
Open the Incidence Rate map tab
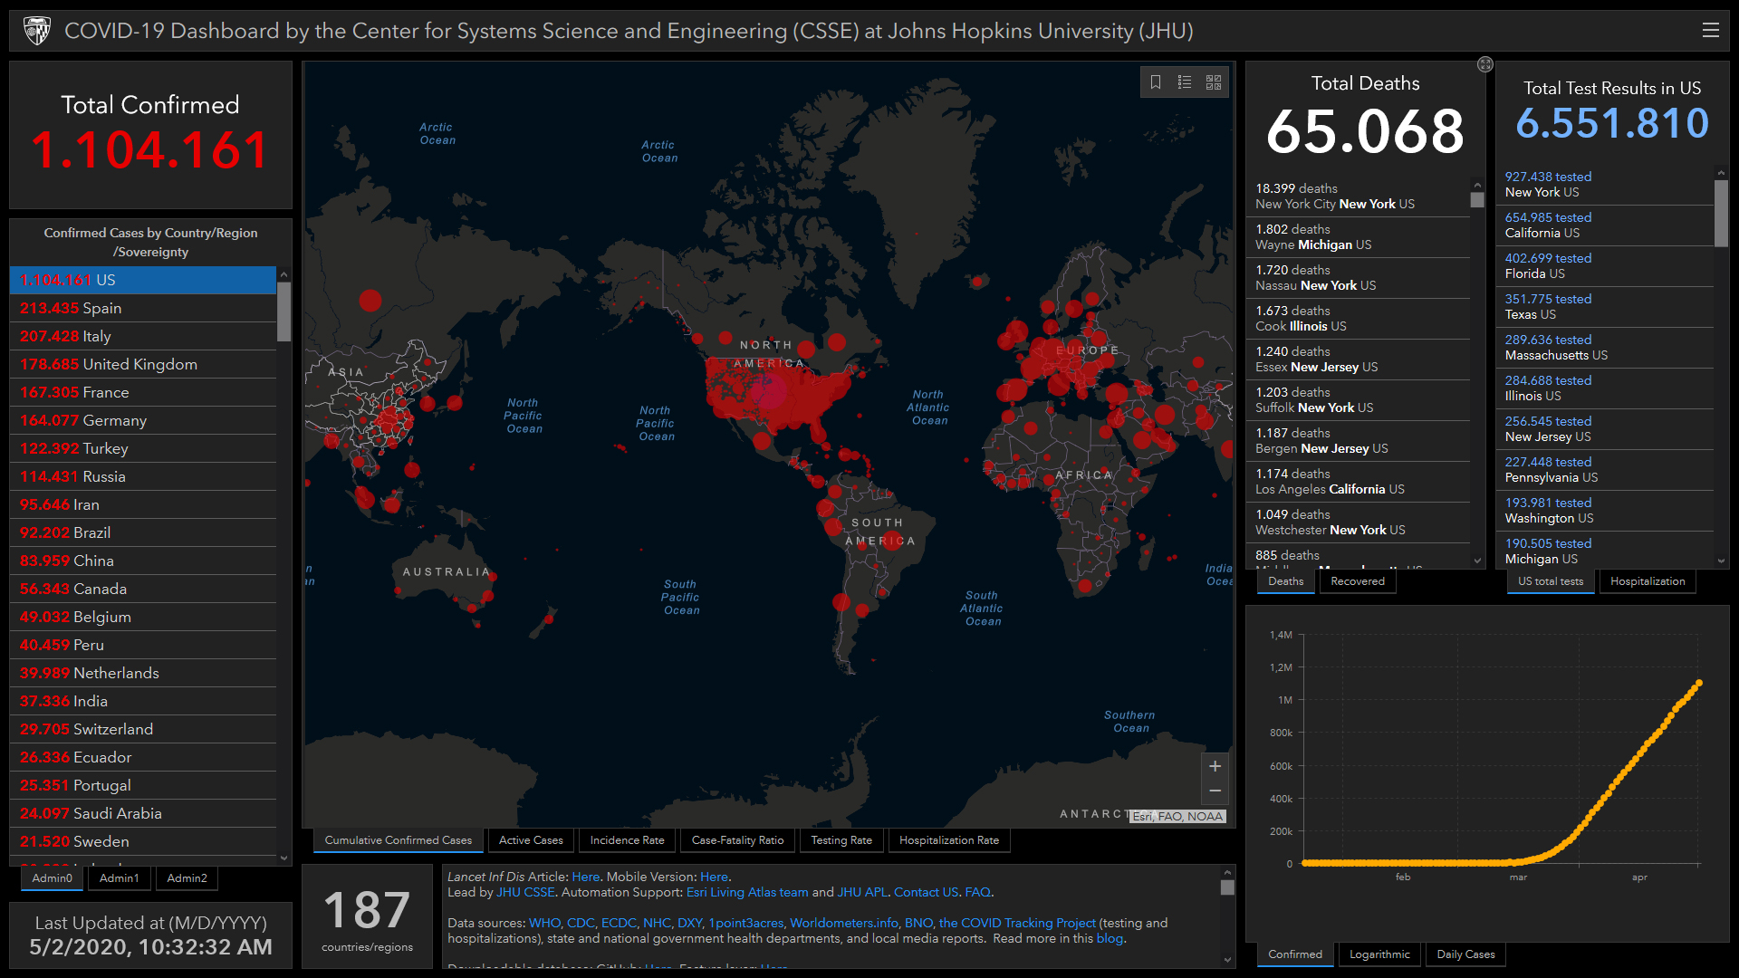[627, 840]
